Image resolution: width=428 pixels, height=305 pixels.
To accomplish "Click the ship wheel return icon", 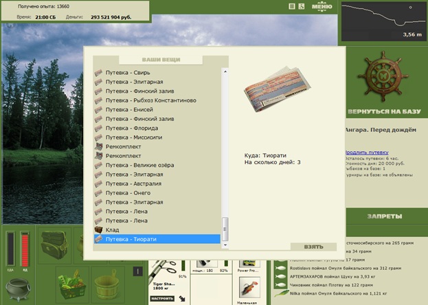I will coord(383,76).
